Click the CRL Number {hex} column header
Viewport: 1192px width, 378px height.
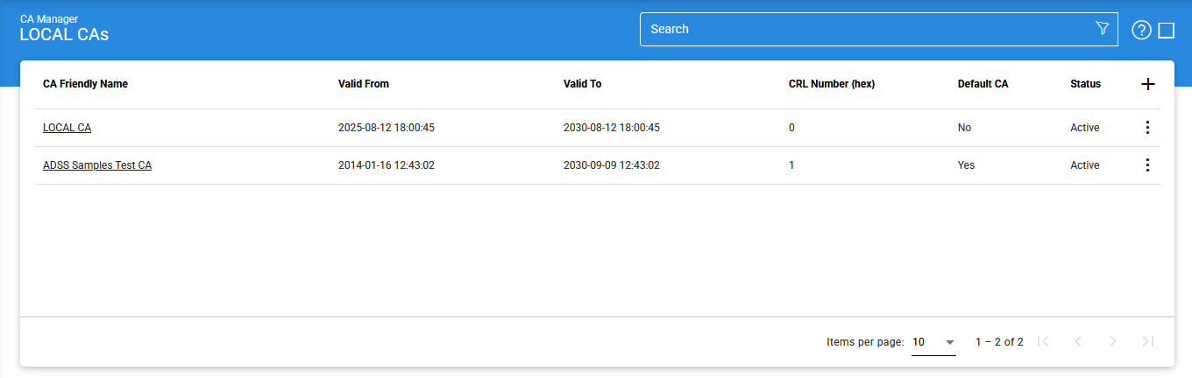(832, 84)
